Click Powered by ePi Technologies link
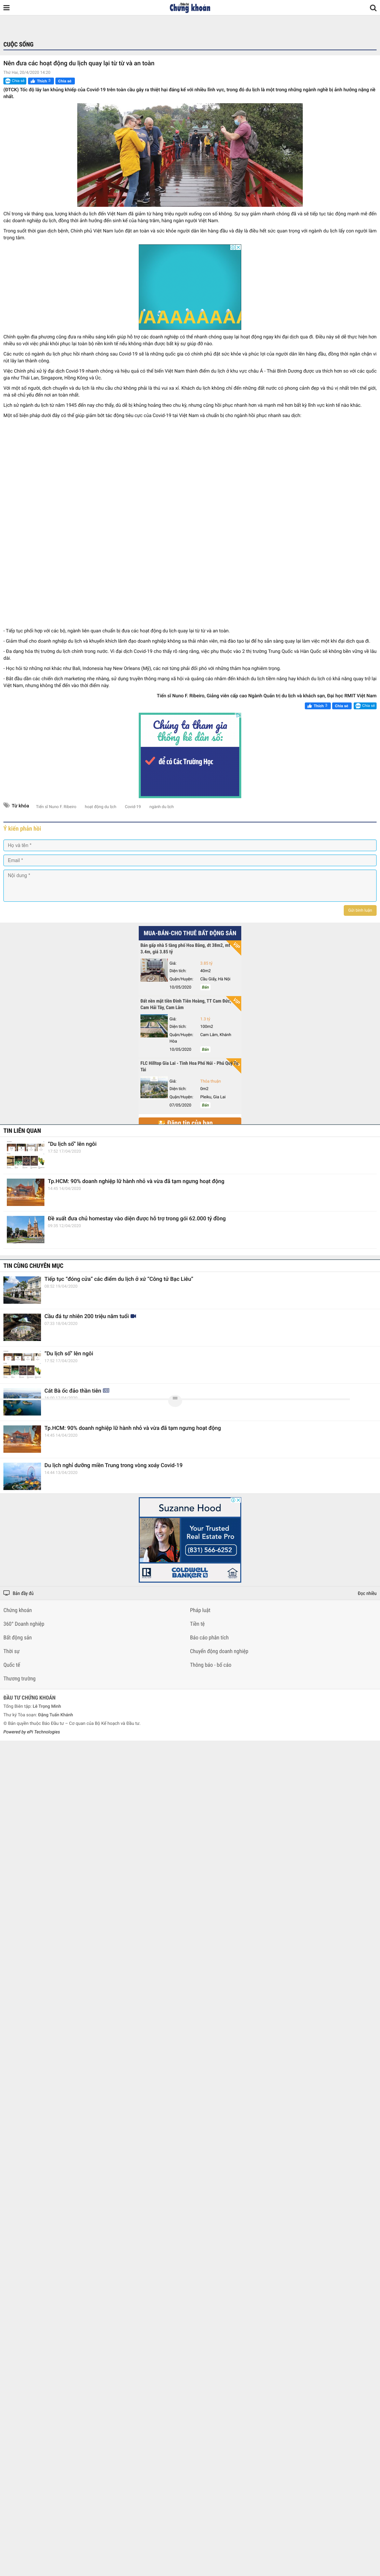380x2576 pixels. click(x=32, y=1732)
